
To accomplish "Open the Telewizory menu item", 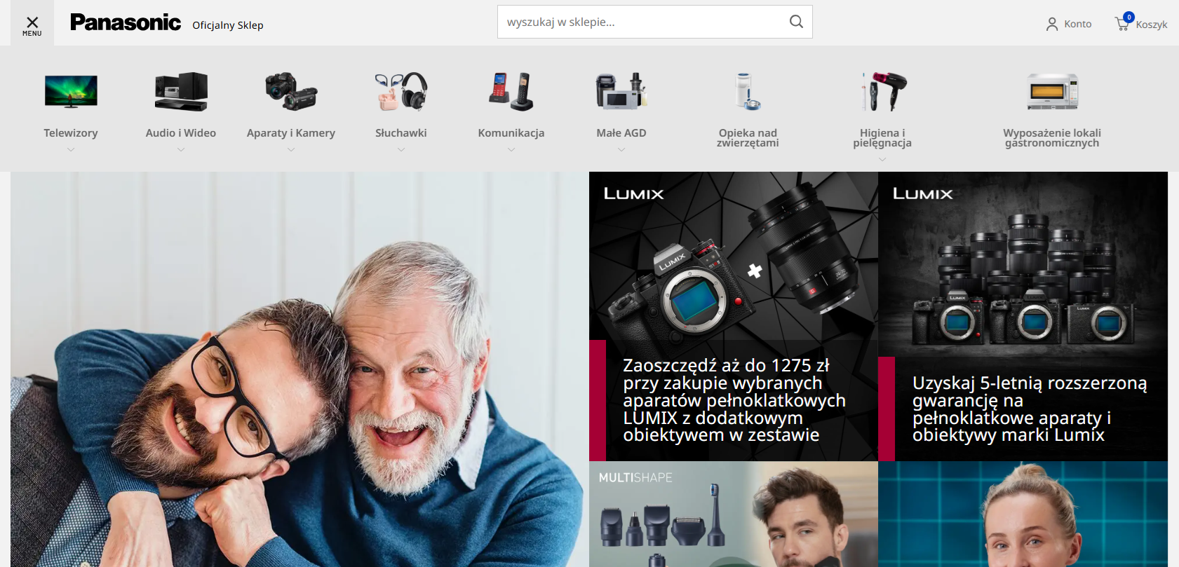I will pyautogui.click(x=71, y=133).
